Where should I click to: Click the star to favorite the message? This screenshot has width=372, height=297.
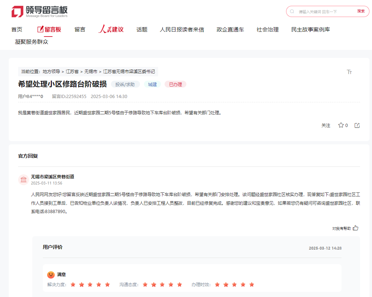[x=340, y=125]
